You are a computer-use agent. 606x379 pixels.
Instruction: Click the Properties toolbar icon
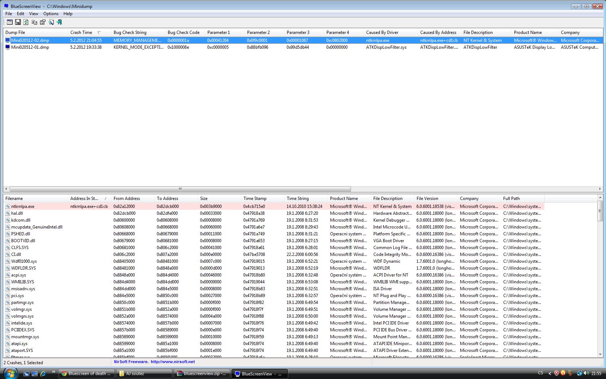43,22
